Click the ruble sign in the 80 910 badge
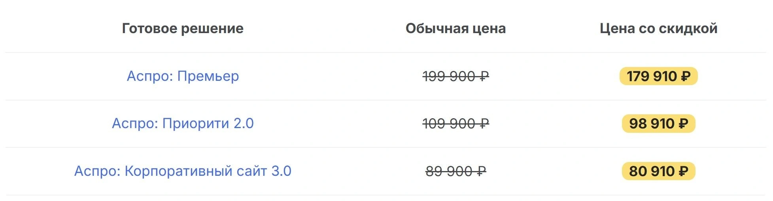Image resolution: width=773 pixels, height=201 pixels. [x=683, y=171]
